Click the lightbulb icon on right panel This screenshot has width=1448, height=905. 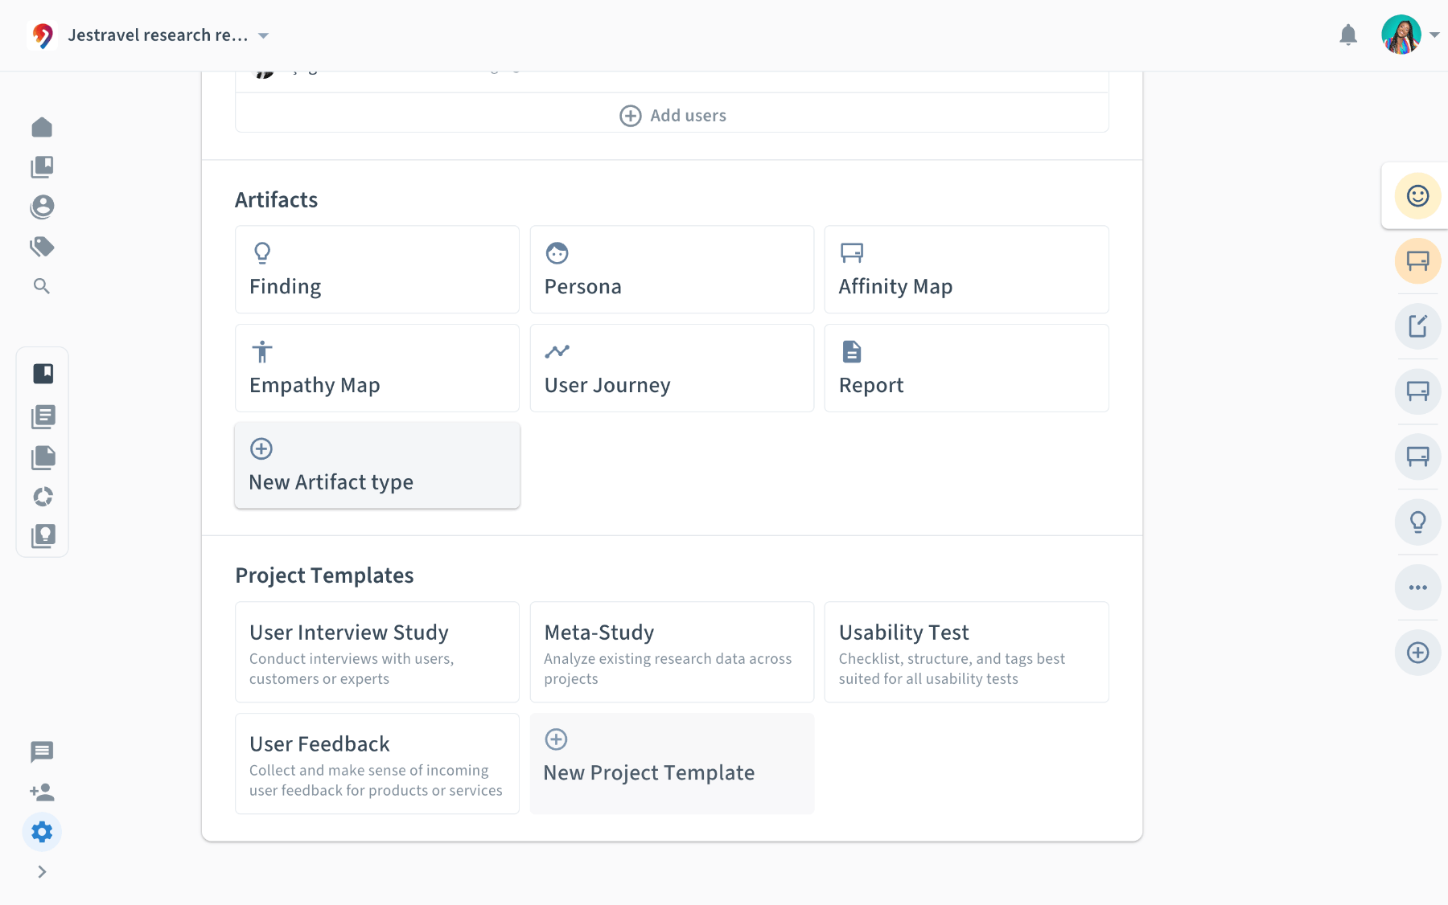click(1417, 522)
